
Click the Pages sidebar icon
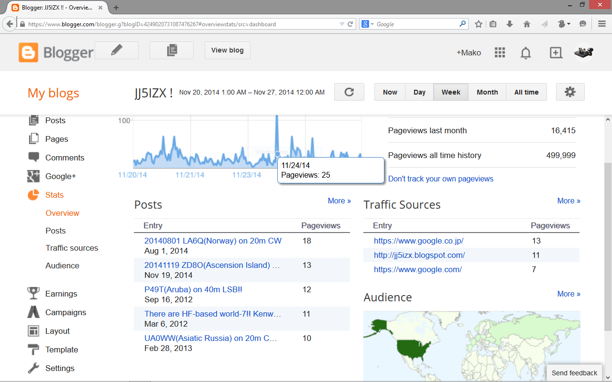[x=33, y=139]
